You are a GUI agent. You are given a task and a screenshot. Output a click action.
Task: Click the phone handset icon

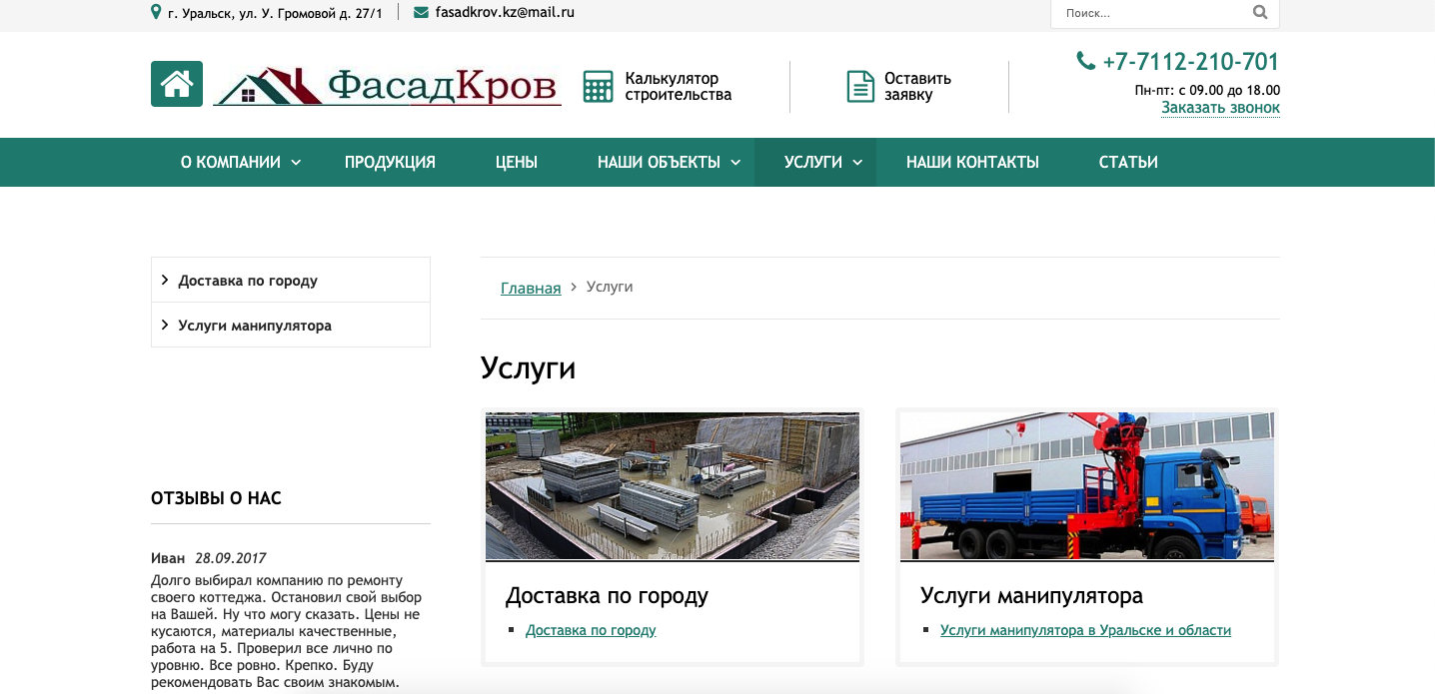[x=1085, y=61]
